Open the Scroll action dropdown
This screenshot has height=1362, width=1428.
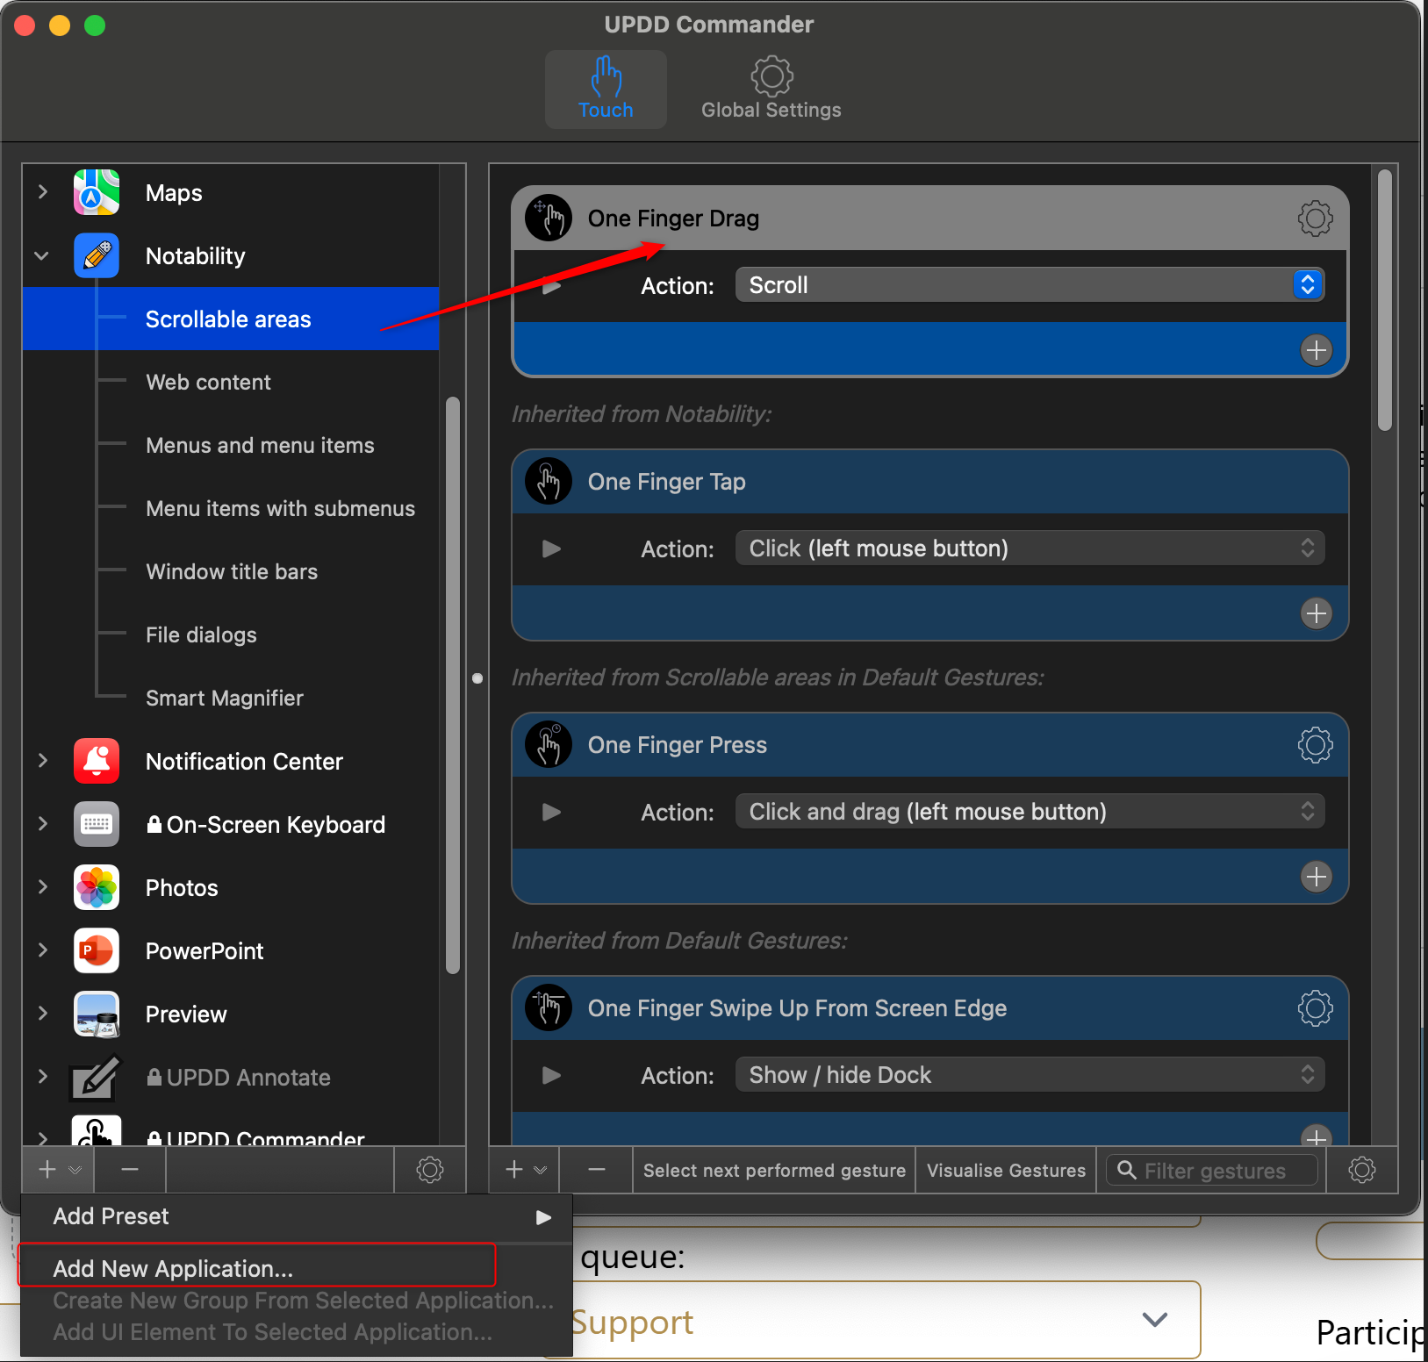(1029, 285)
